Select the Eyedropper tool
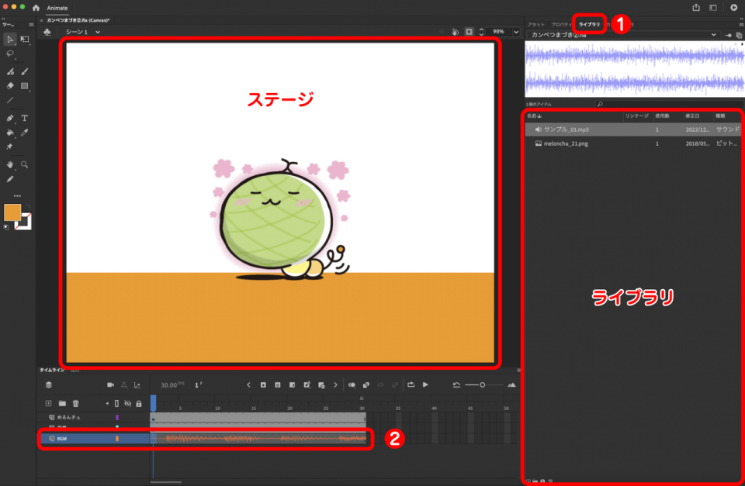745x486 pixels. (25, 133)
